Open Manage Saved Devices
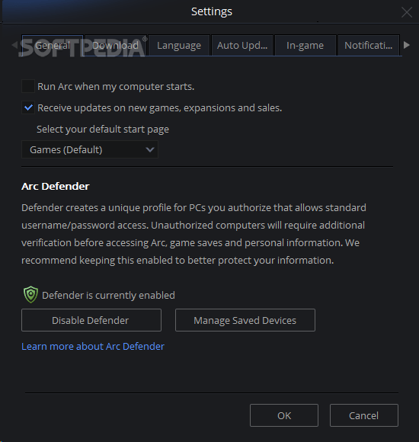 point(245,320)
